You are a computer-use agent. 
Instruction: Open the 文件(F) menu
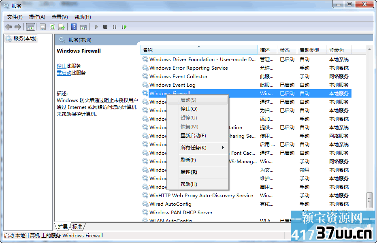point(15,17)
